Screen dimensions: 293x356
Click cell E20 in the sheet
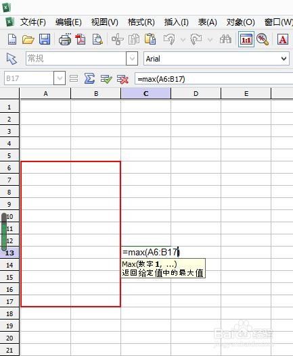pyautogui.click(x=246, y=338)
